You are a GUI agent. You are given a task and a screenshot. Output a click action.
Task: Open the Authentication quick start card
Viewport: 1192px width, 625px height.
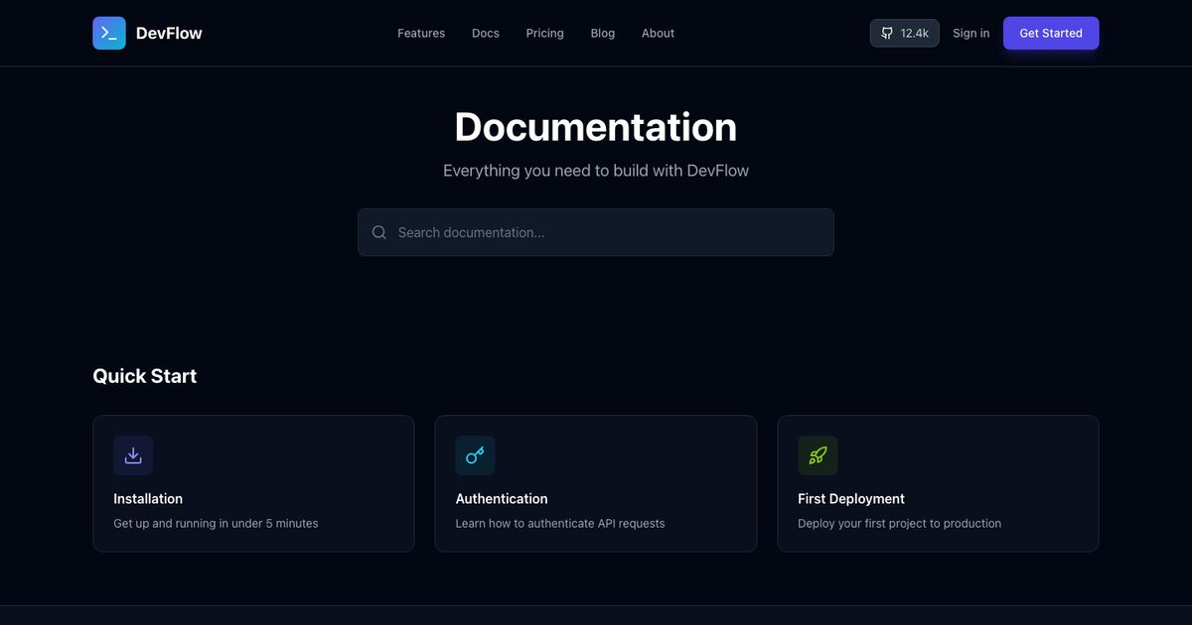[x=596, y=483]
